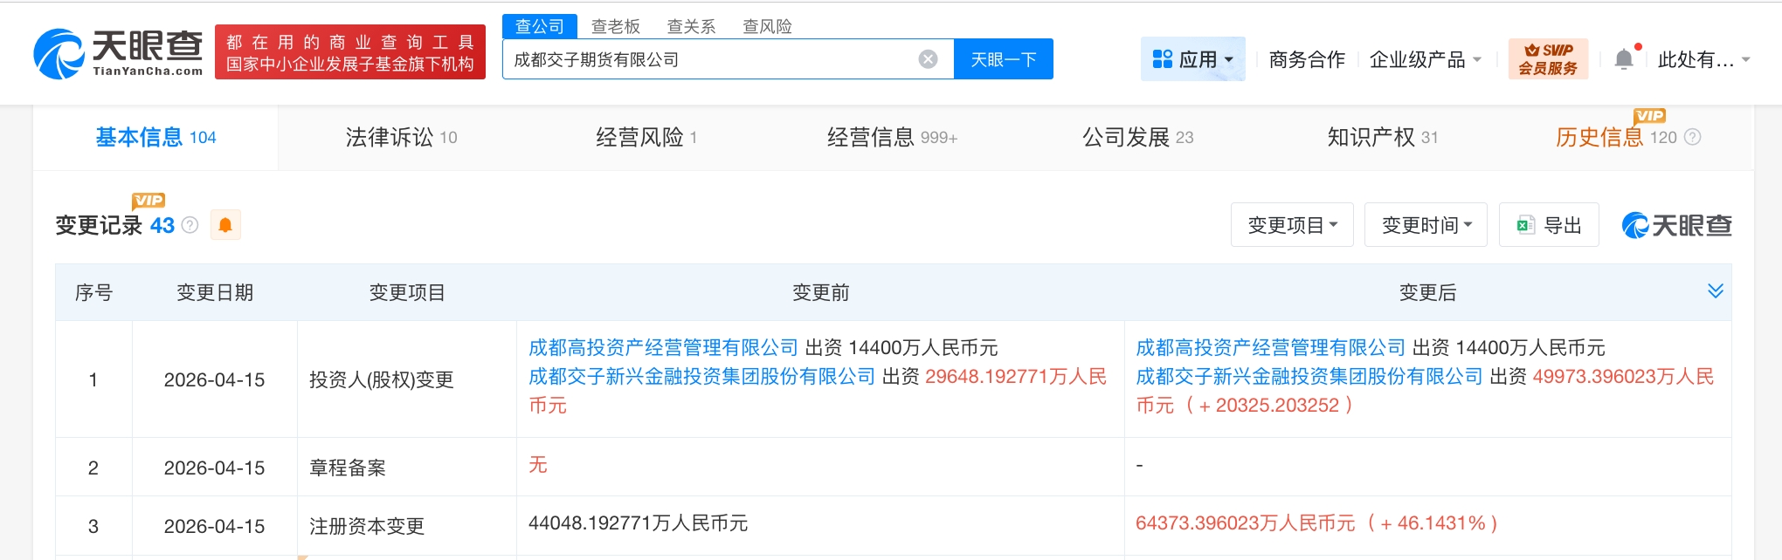Open notifications bell icon in header
This screenshot has height=560, width=1782.
pyautogui.click(x=1624, y=59)
